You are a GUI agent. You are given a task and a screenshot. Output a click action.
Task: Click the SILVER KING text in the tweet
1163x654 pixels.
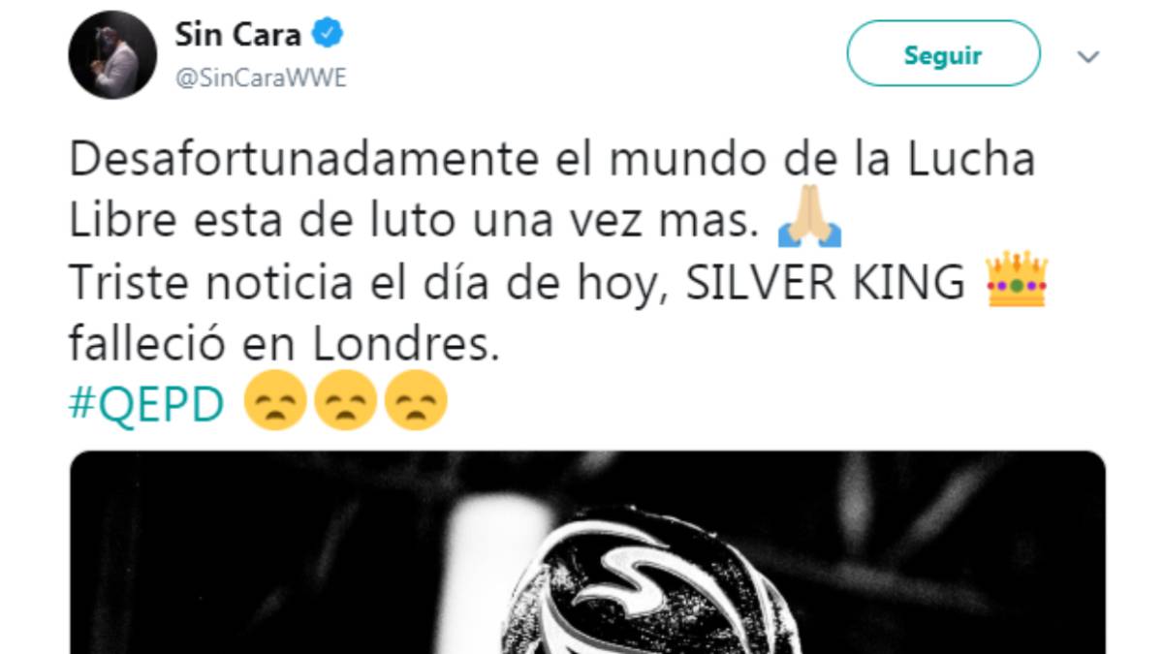pos(827,282)
